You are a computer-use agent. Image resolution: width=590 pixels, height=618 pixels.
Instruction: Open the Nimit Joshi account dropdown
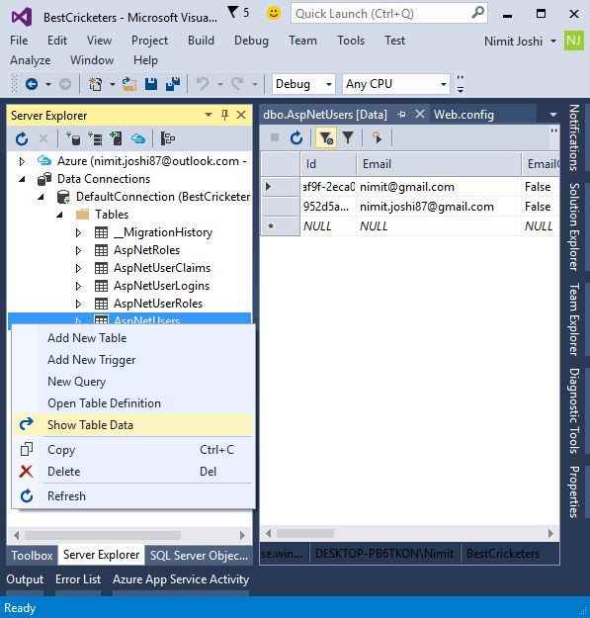click(x=553, y=41)
